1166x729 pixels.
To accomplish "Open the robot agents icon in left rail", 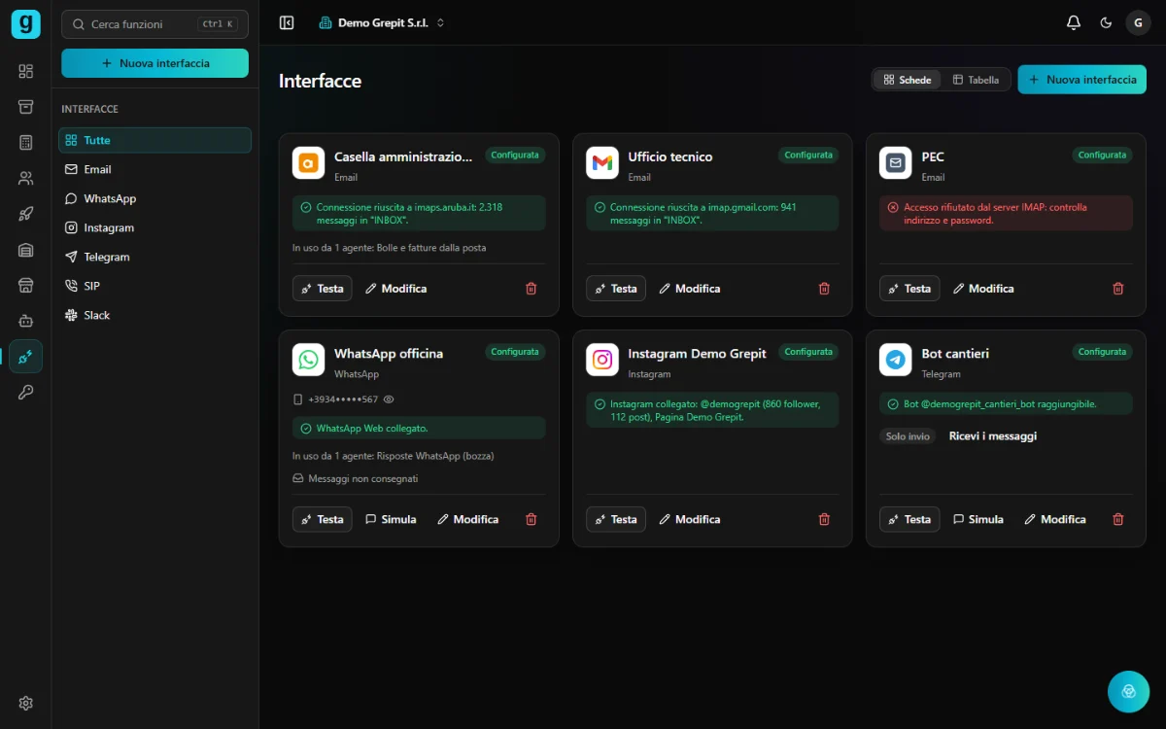I will [x=25, y=321].
